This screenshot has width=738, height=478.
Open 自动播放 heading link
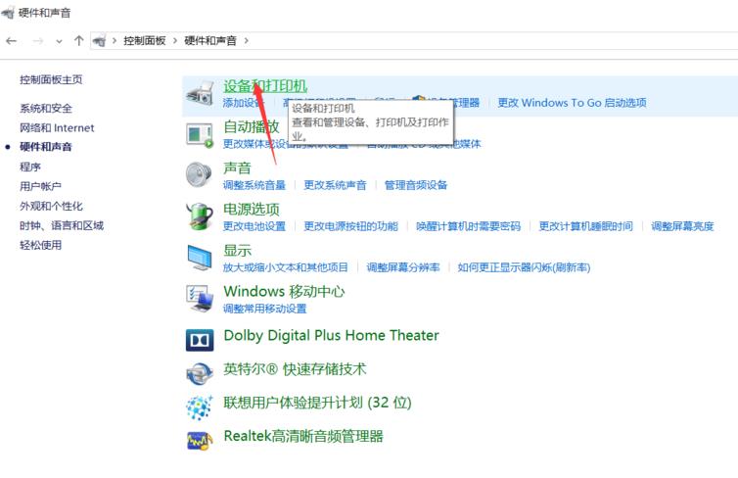(x=252, y=126)
